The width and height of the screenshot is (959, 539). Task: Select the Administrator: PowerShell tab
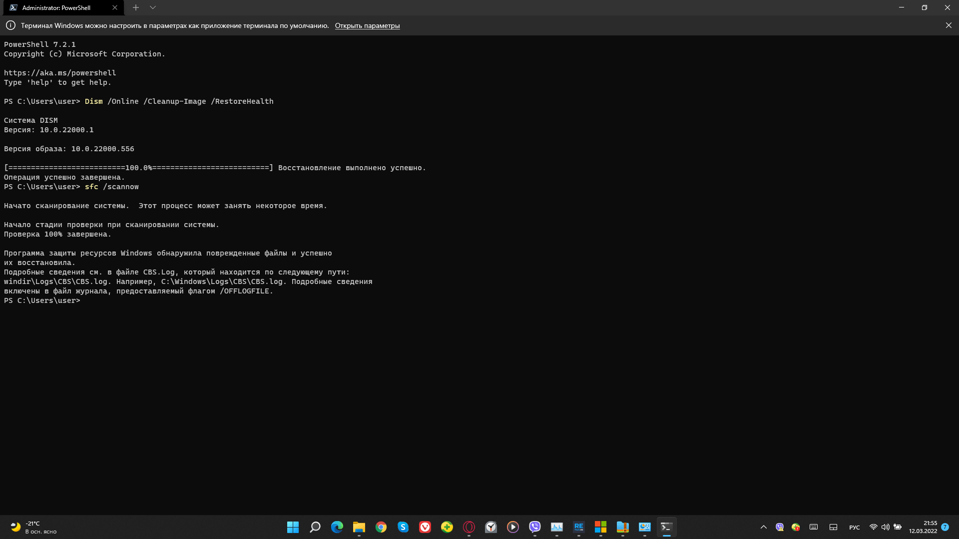[56, 7]
